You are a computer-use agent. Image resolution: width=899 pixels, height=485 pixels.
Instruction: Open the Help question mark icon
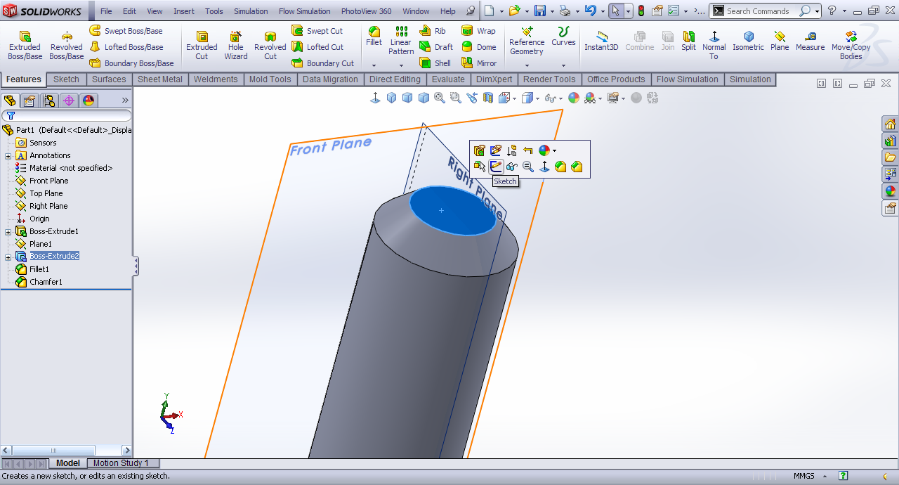[832, 11]
